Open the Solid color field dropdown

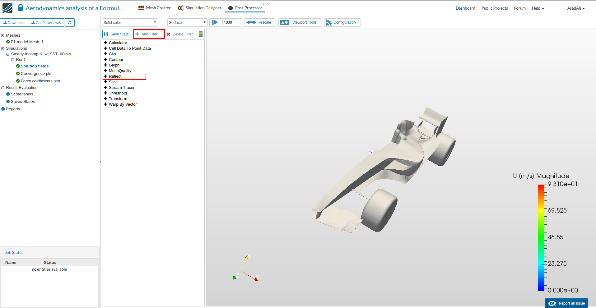[x=130, y=23]
